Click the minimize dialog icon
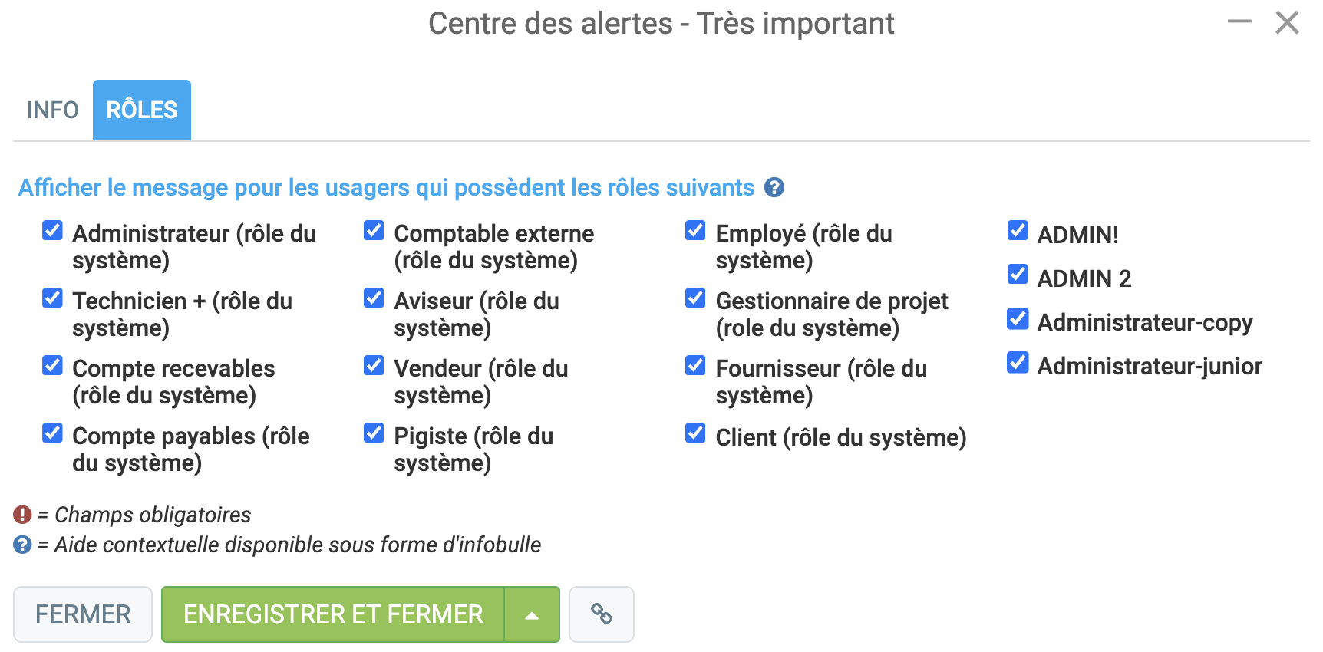This screenshot has width=1323, height=652. (1239, 21)
